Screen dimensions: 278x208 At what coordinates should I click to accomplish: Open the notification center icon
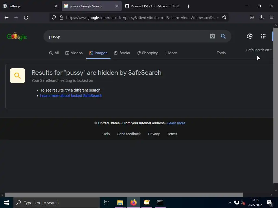tap(269, 203)
